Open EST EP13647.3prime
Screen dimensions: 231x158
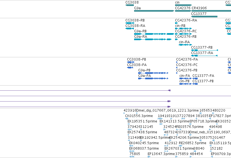149,157
